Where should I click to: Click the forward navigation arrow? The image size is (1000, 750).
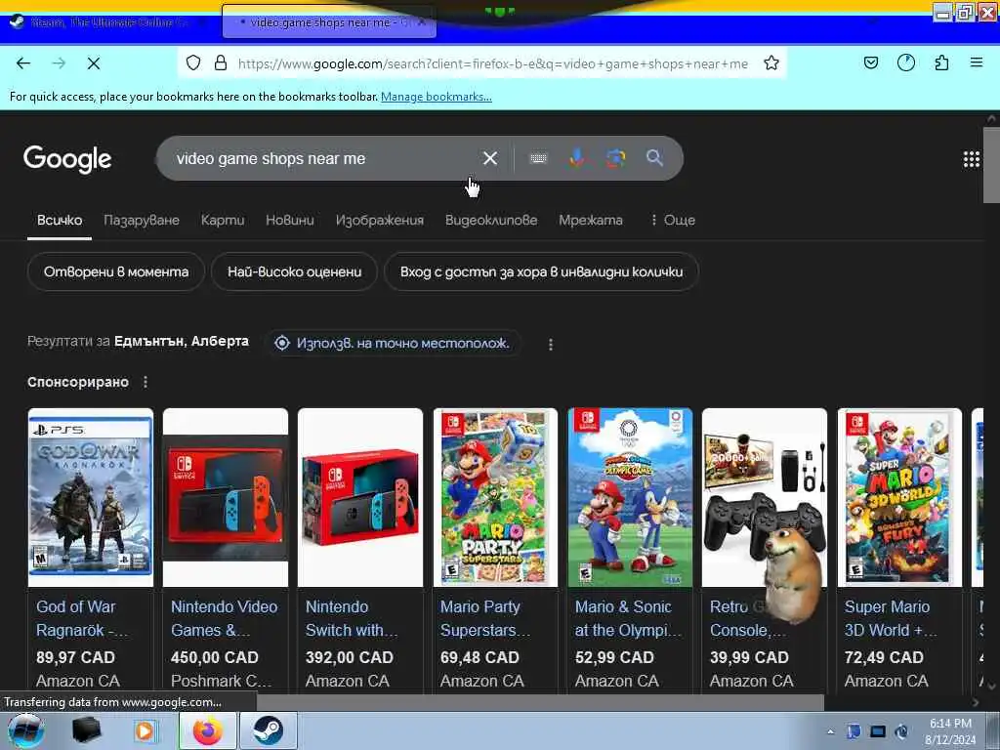59,63
